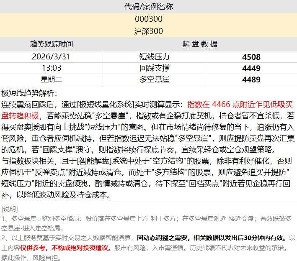Screen dimensions: 297x261
Task: Click the 趋势跟踪时间 column header
Action: [x=51, y=44]
